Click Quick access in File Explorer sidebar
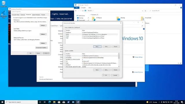Viewport: 185px width, 104px height. point(81,16)
